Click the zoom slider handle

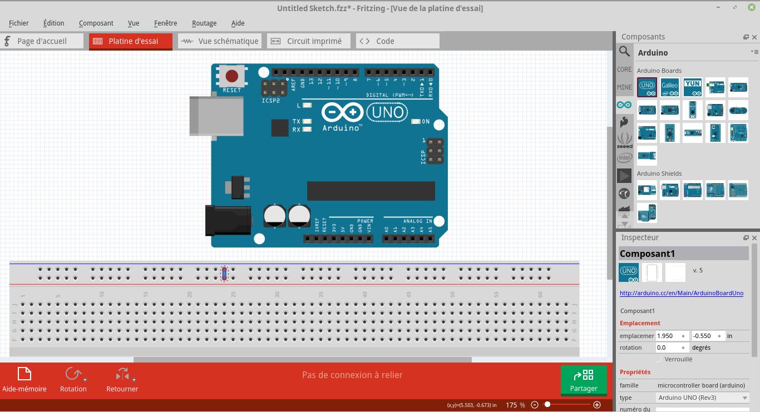pyautogui.click(x=547, y=404)
